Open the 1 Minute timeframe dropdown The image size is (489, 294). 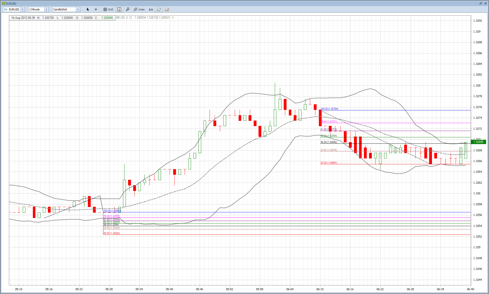tap(46, 9)
